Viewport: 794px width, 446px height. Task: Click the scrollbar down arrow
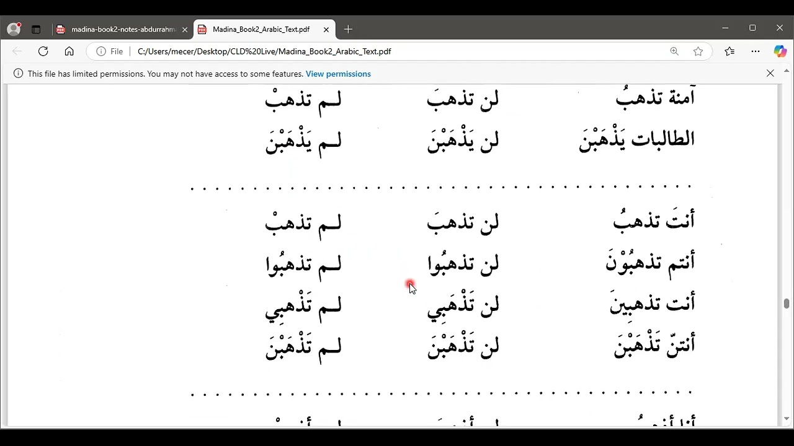pyautogui.click(x=787, y=419)
